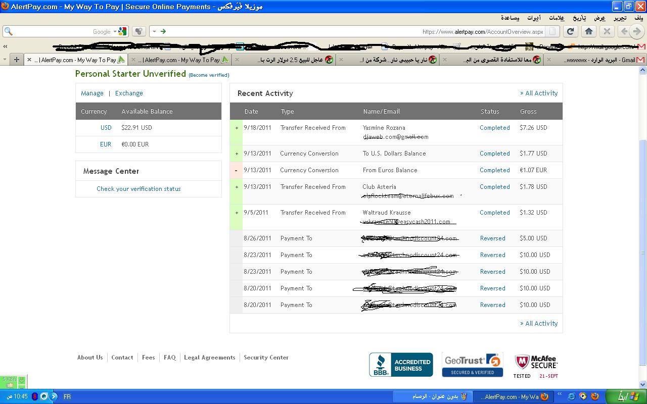The height and width of the screenshot is (404, 647).
Task: Click the Fees footer link
Action: click(149, 358)
